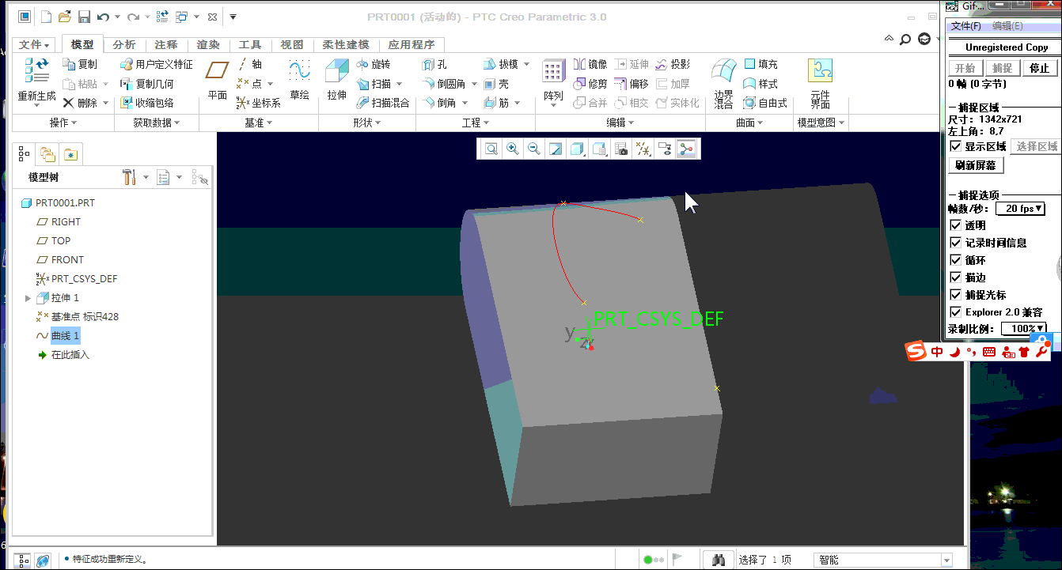The image size is (1062, 570).
Task: Select the FRONT plane in model tree
Action: [60, 260]
